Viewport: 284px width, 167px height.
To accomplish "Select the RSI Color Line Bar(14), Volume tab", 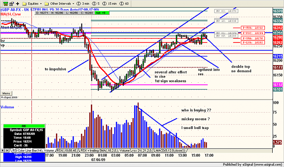I will [33, 151].
